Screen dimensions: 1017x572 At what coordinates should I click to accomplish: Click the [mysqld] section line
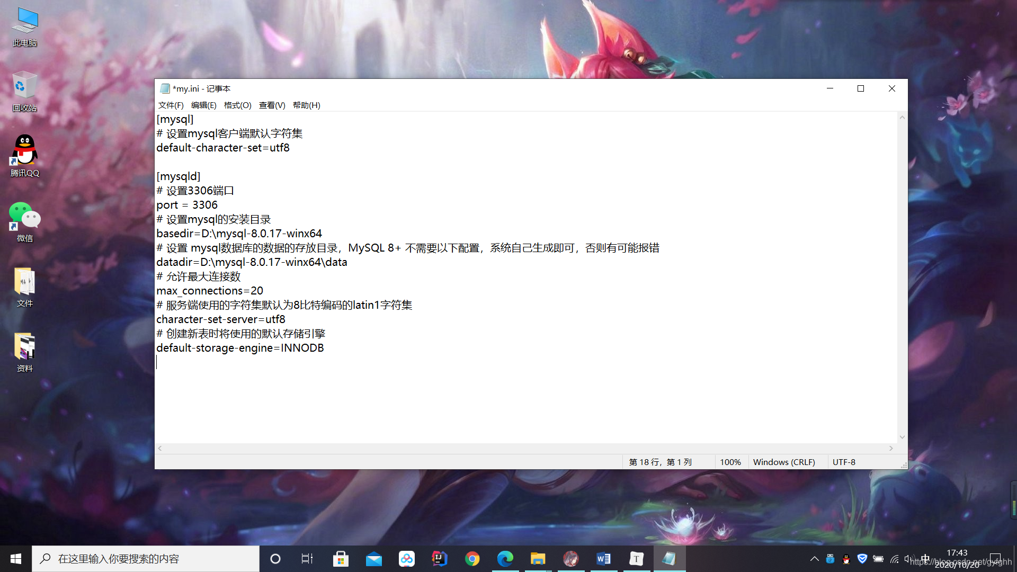179,176
